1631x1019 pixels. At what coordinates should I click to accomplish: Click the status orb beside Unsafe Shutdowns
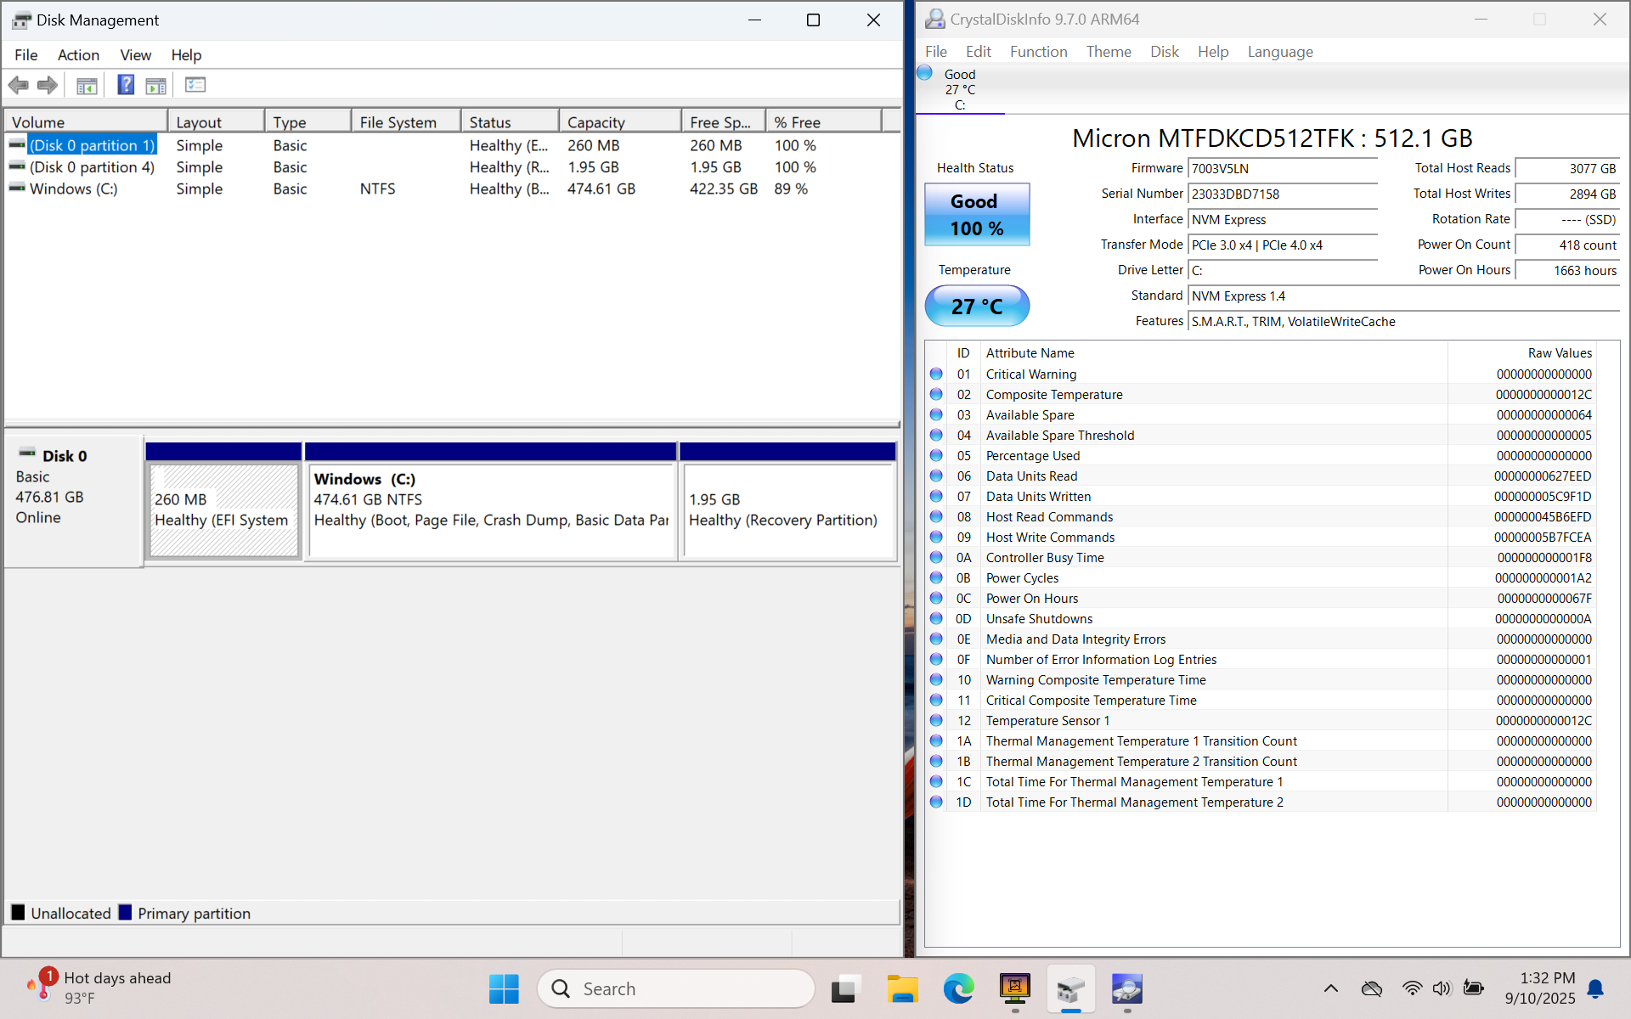click(x=936, y=618)
